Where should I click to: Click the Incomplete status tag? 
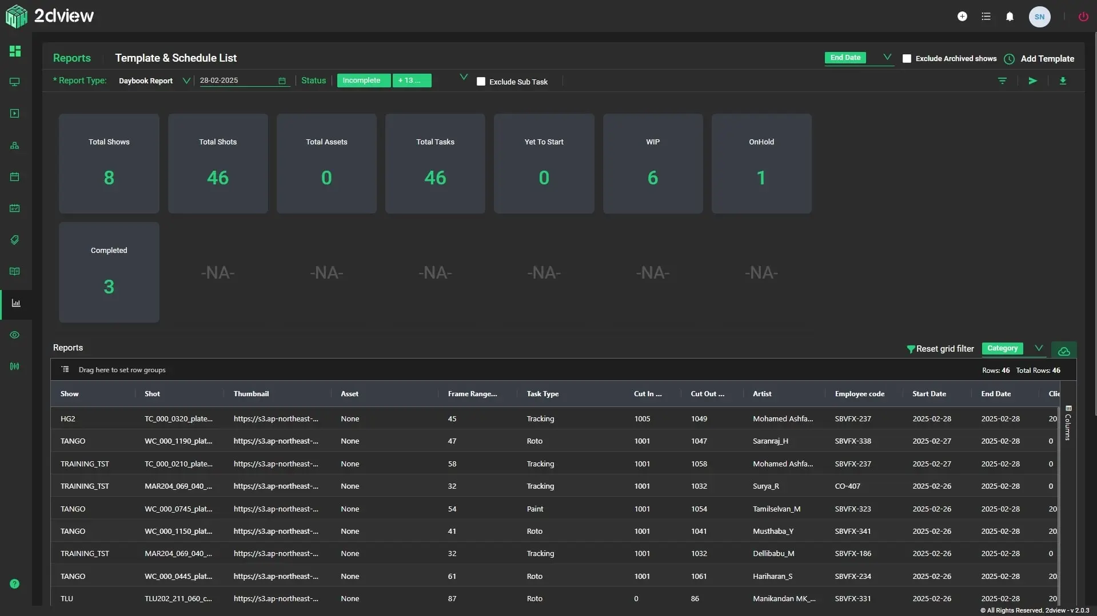coord(364,80)
